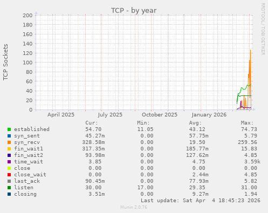Click the 'last_ack' legend label

click(27, 181)
